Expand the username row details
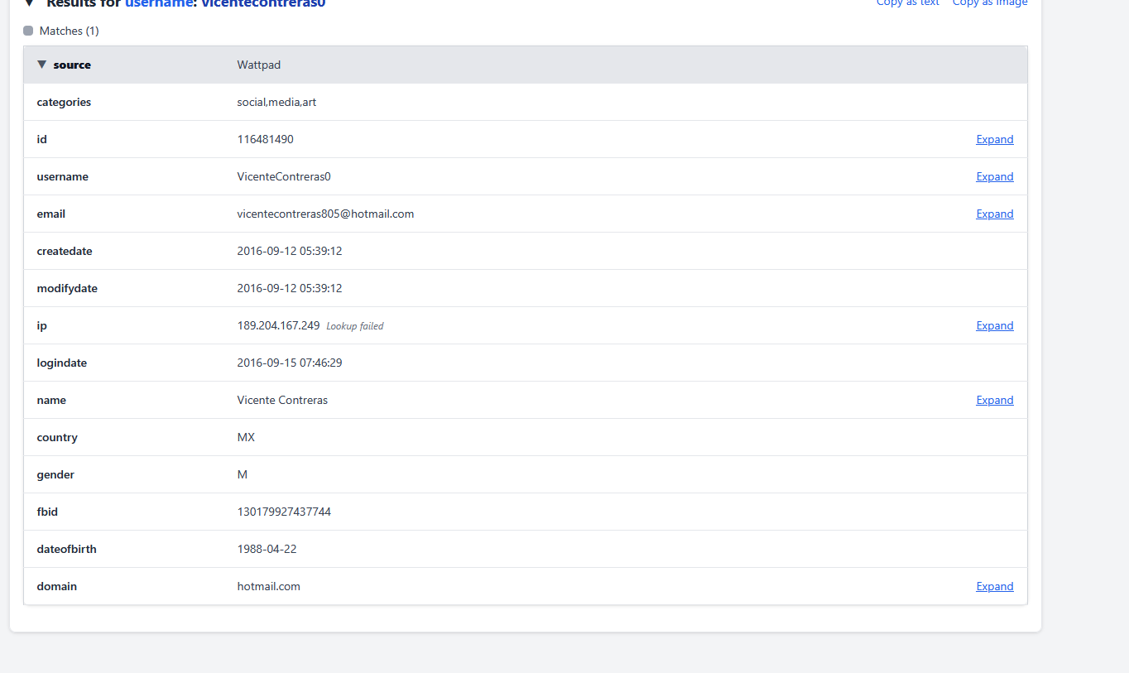1129x673 pixels. [994, 176]
